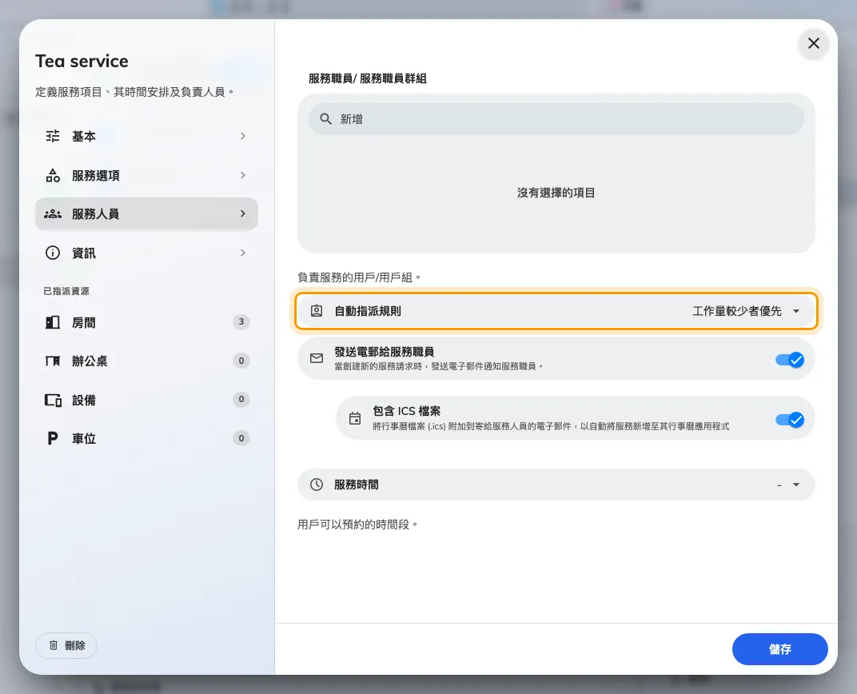Open assigned 設備 resources
This screenshot has width=857, height=694.
(146, 400)
